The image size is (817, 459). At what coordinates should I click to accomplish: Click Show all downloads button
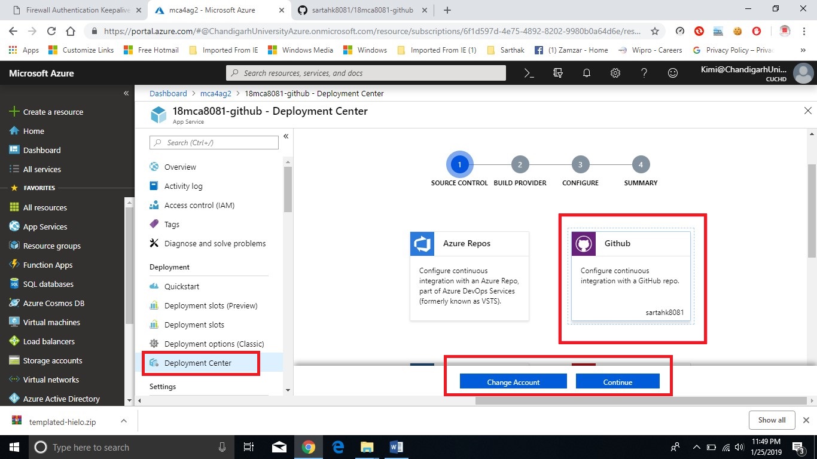click(x=772, y=420)
